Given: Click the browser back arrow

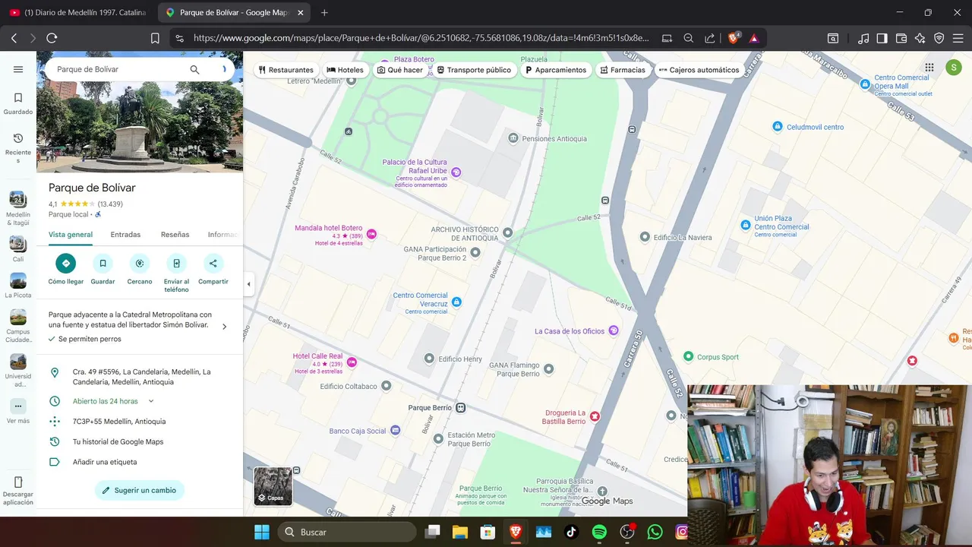Looking at the screenshot, I should pyautogui.click(x=14, y=38).
